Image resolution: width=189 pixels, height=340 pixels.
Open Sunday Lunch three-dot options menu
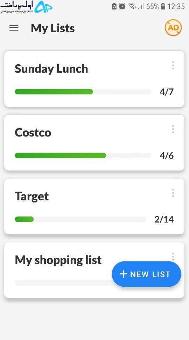[x=173, y=65]
